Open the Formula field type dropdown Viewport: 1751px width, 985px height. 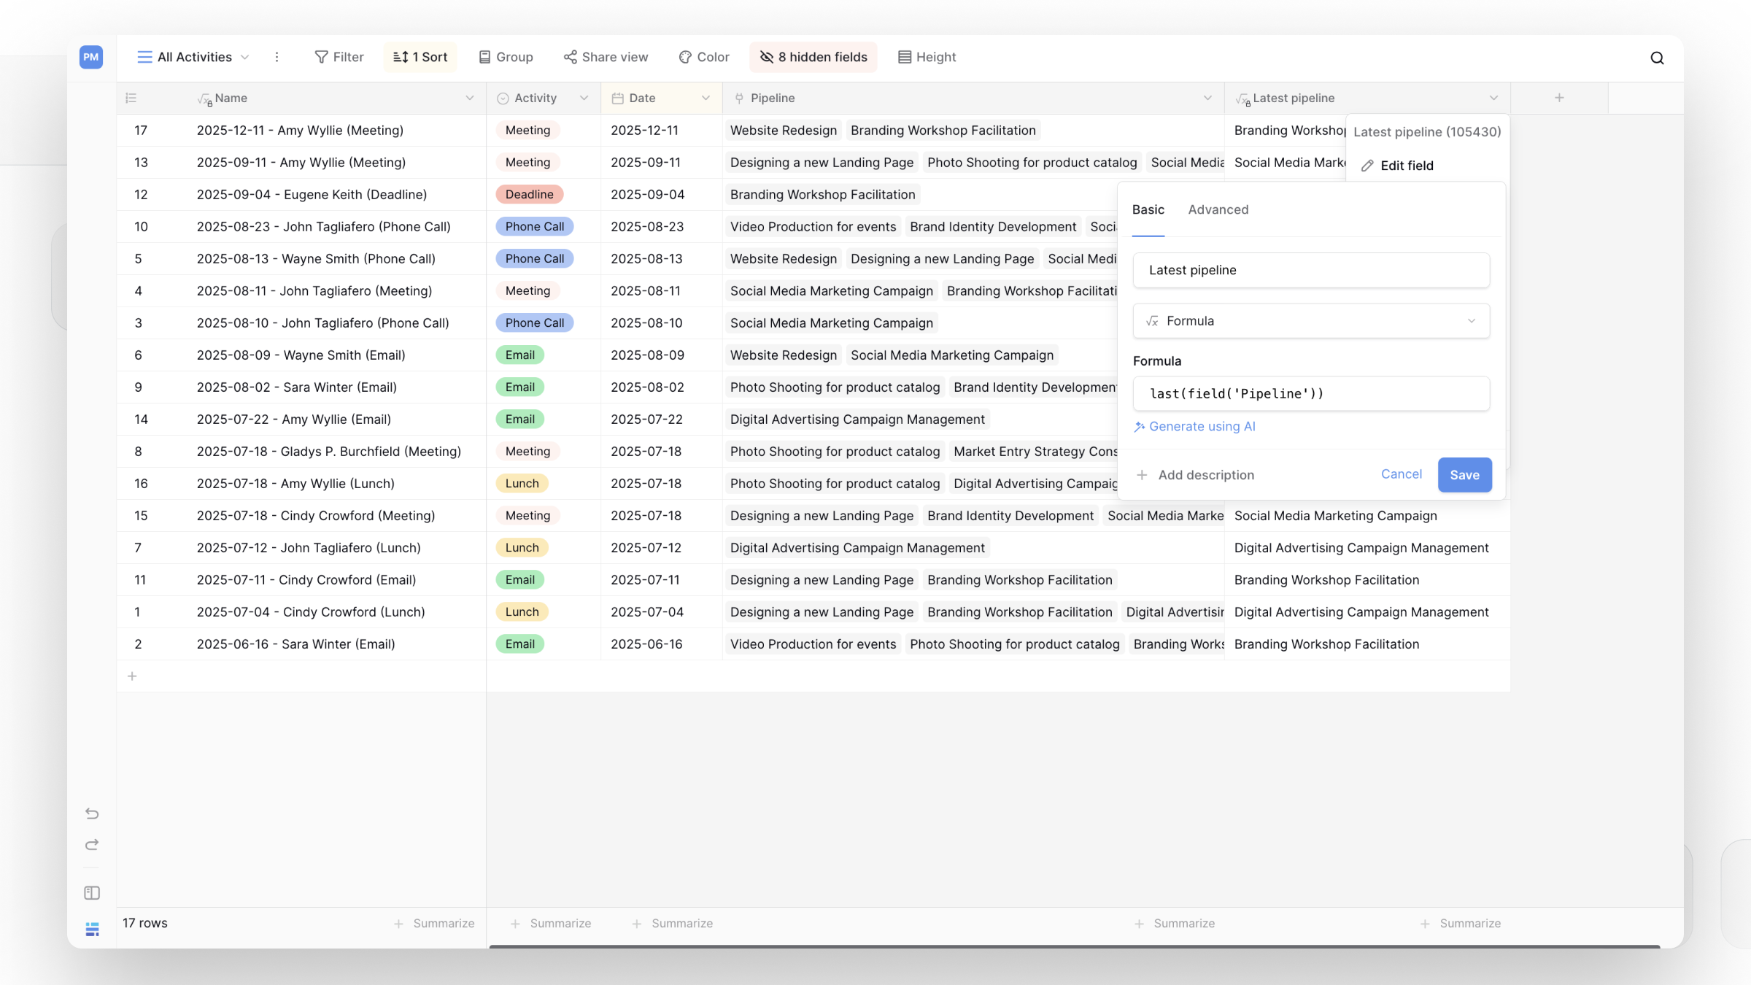pyautogui.click(x=1311, y=321)
